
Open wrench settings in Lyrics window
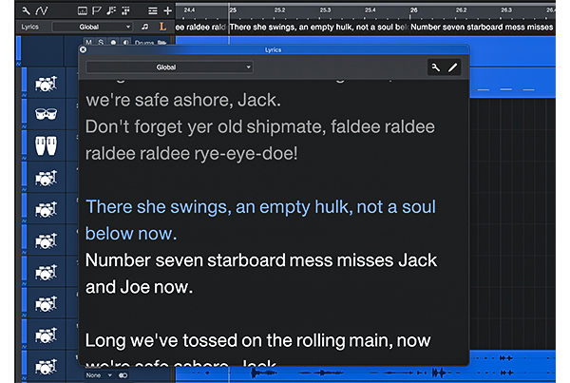[435, 67]
